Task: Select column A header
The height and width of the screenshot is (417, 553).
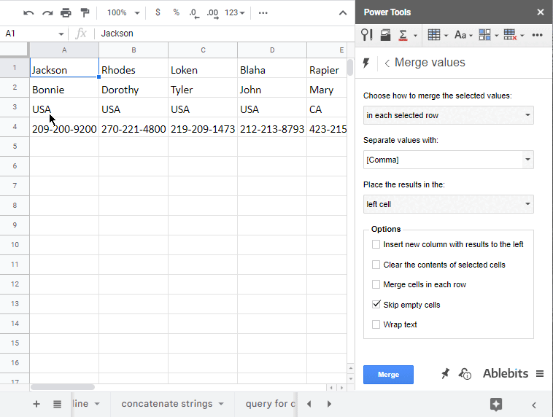Action: point(64,50)
